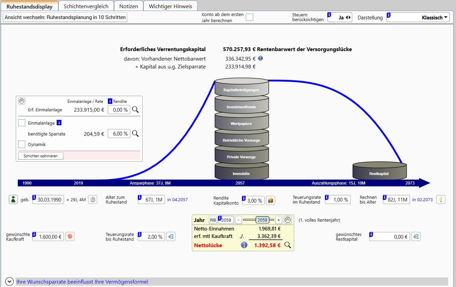Click the lightbulb icon next to Rechnen bis Alter

coord(441,200)
